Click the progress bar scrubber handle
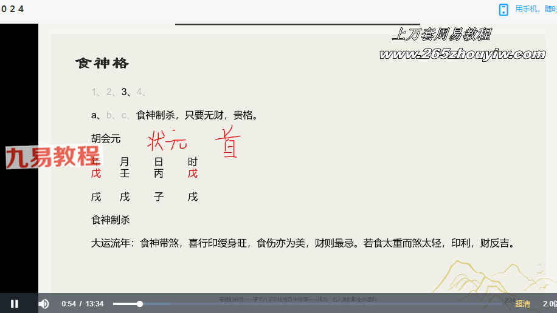The width and height of the screenshot is (557, 313). (x=140, y=304)
